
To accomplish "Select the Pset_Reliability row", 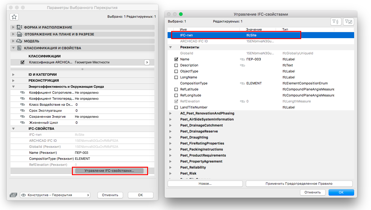I will (x=261, y=167).
